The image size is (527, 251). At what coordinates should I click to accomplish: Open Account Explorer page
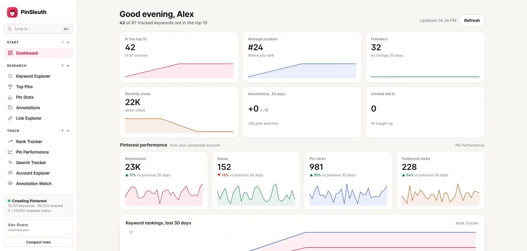click(x=38, y=173)
